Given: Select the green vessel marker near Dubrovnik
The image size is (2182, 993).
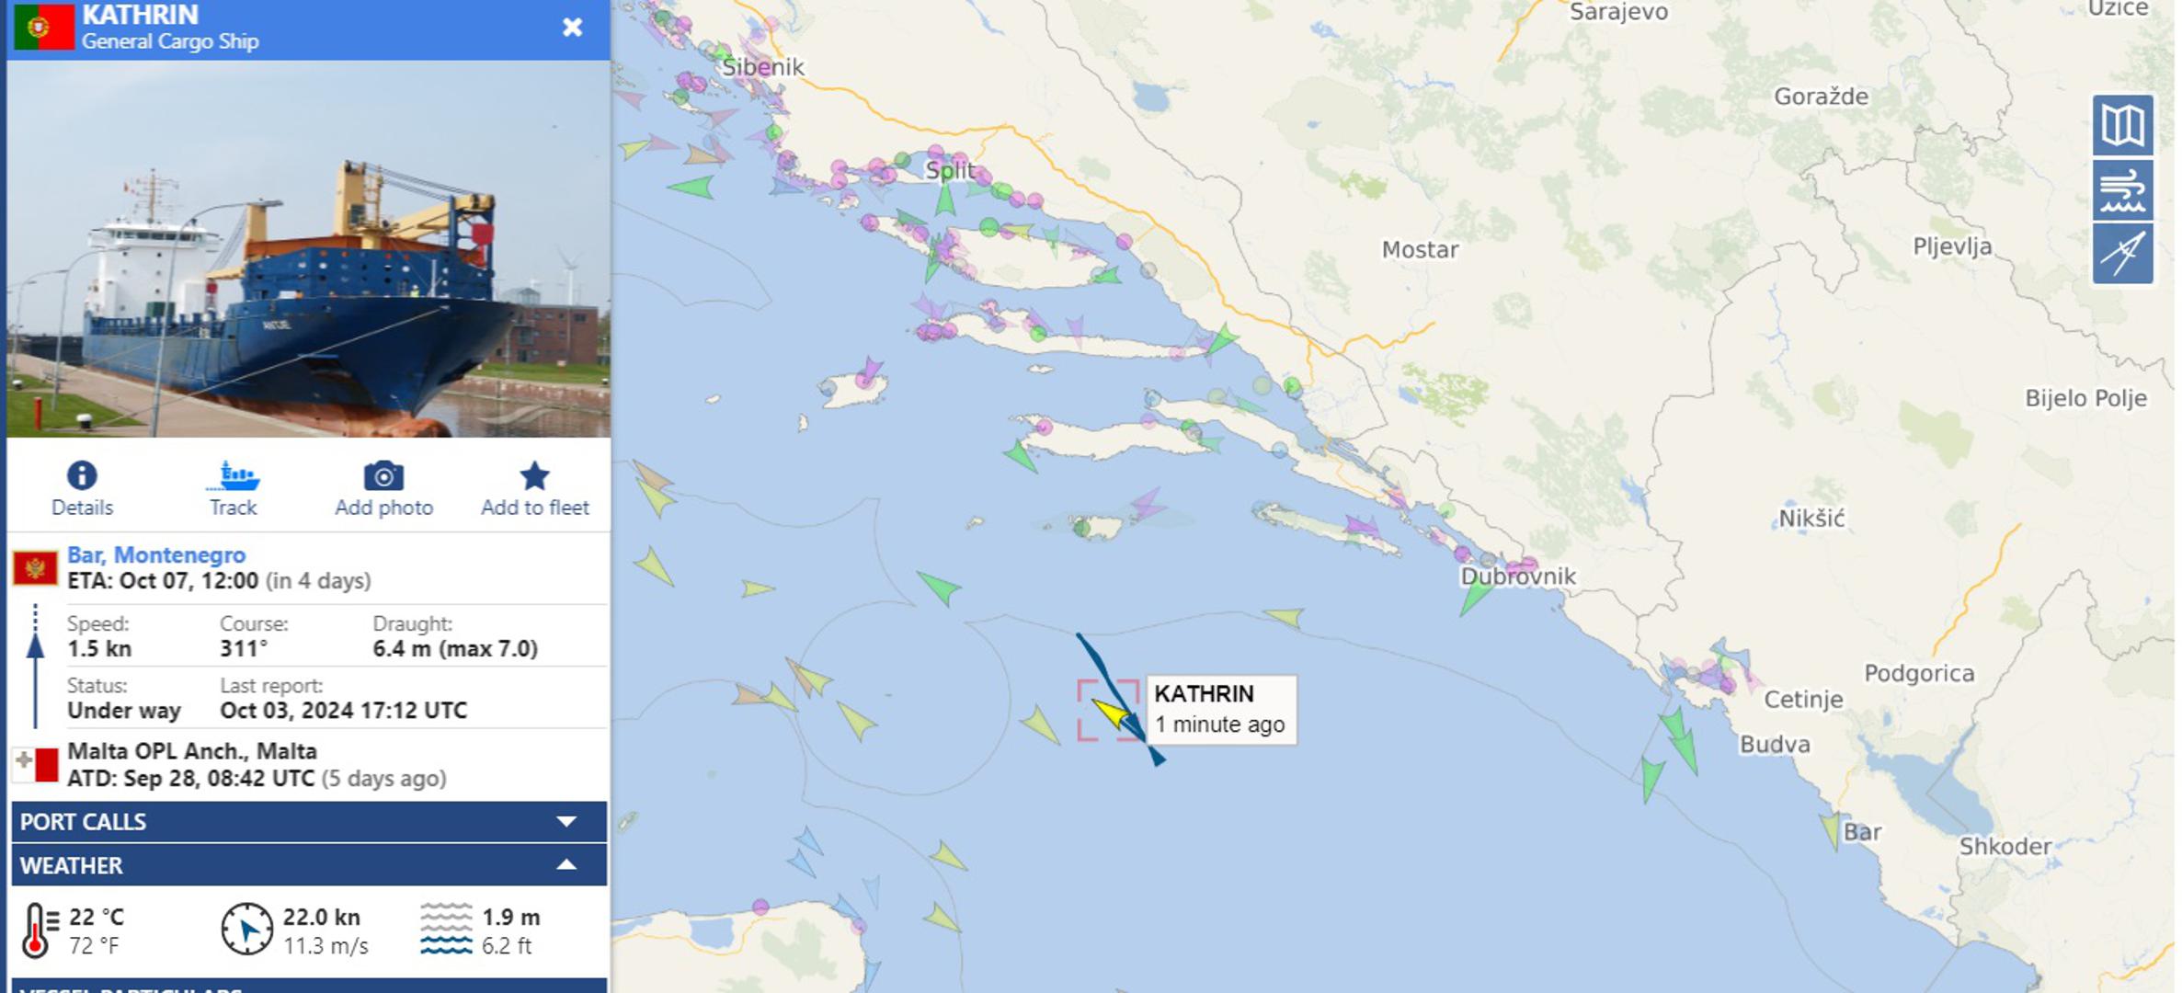Looking at the screenshot, I should pyautogui.click(x=1474, y=597).
